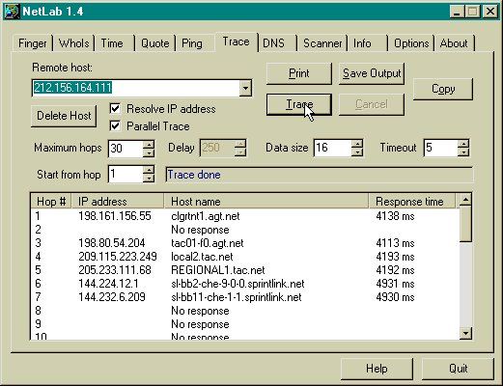Image resolution: width=503 pixels, height=386 pixels.
Task: Go to the Scanner tab
Action: click(322, 43)
